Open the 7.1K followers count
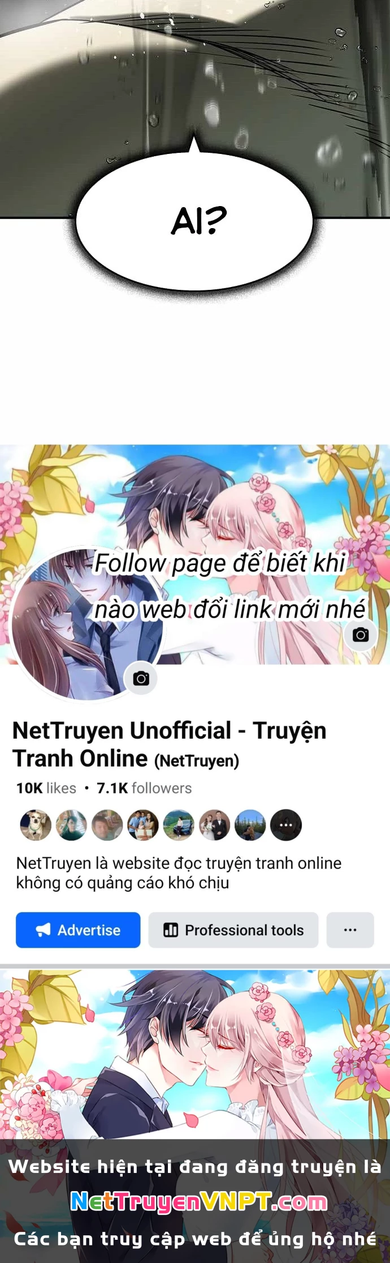This screenshot has height=1263, width=390. (144, 788)
